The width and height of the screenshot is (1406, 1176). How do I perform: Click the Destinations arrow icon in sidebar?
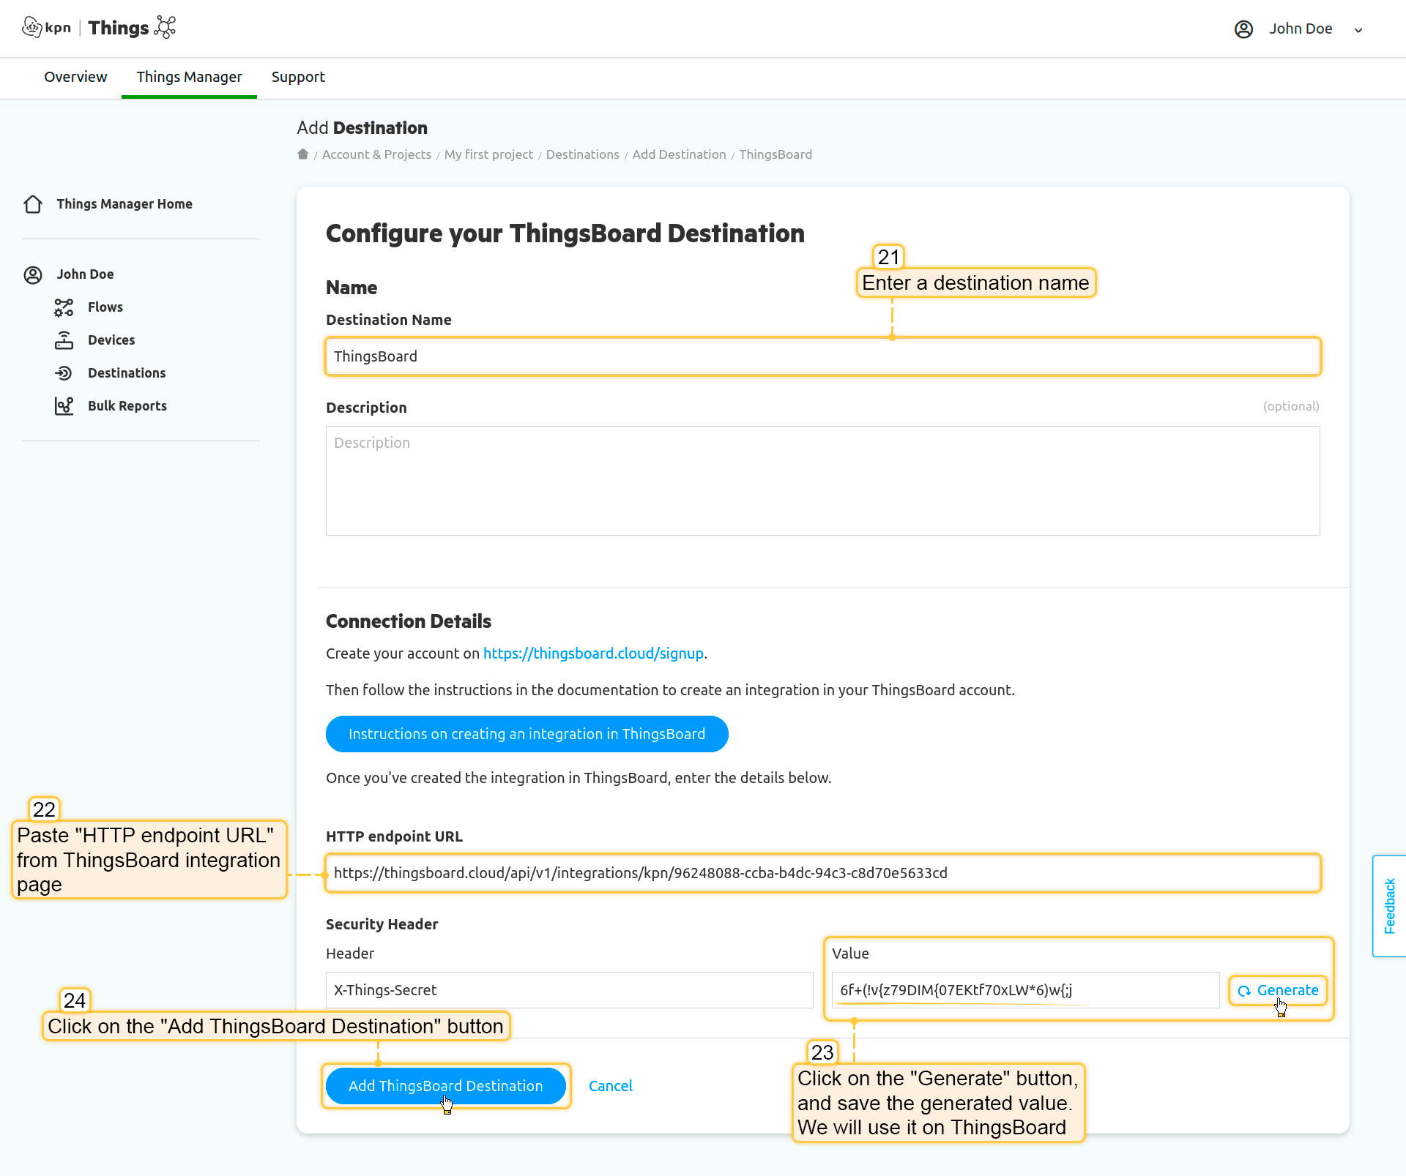[x=64, y=373]
